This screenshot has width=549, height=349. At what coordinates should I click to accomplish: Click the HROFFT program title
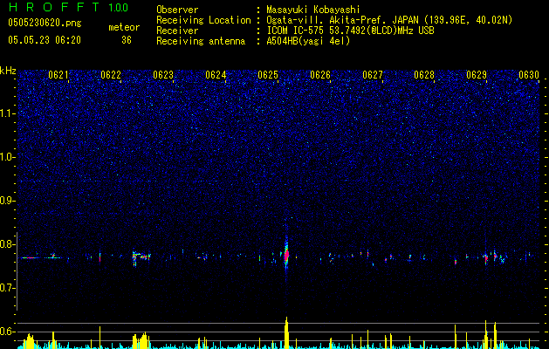tap(54, 7)
